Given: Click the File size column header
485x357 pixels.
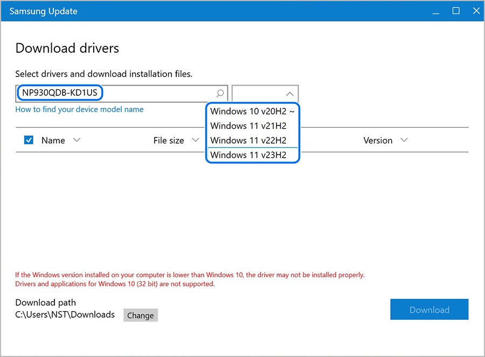Looking at the screenshot, I should coord(169,141).
